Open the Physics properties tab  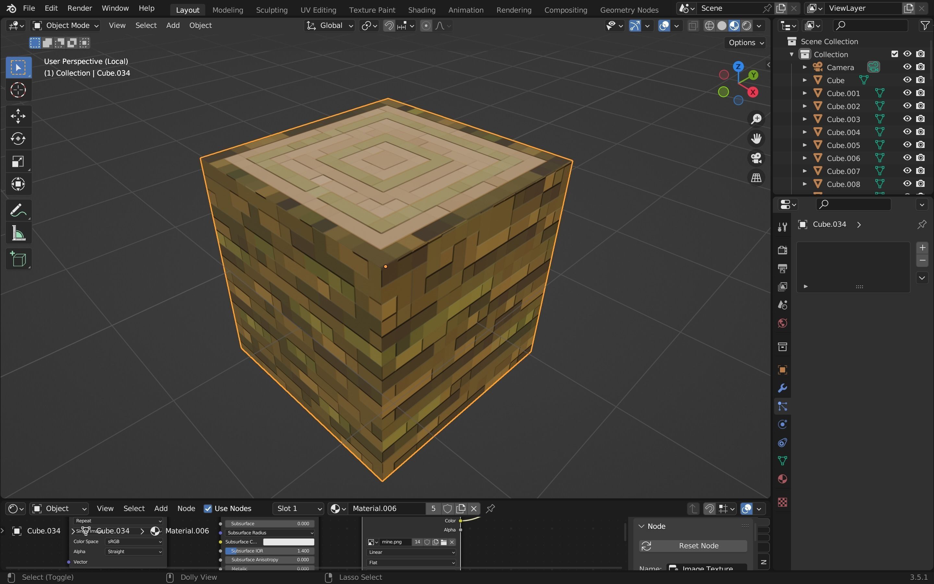click(x=782, y=424)
